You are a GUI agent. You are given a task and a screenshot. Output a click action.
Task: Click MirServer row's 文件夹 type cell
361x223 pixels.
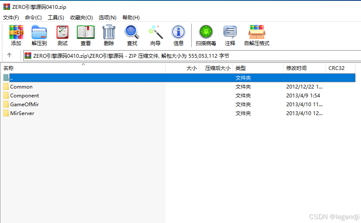[243, 113]
